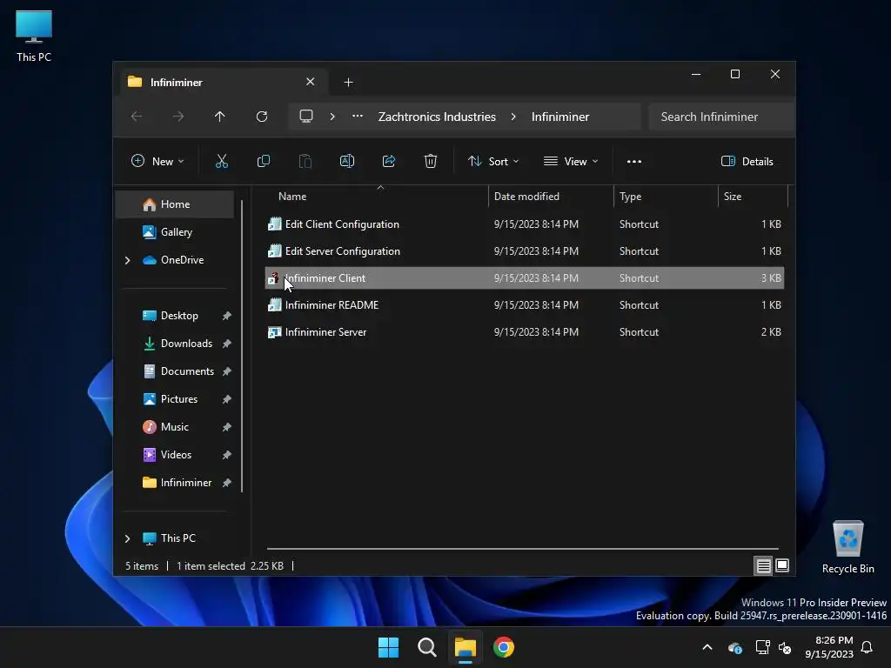
Task: Show hidden system tray icons
Action: 707,647
